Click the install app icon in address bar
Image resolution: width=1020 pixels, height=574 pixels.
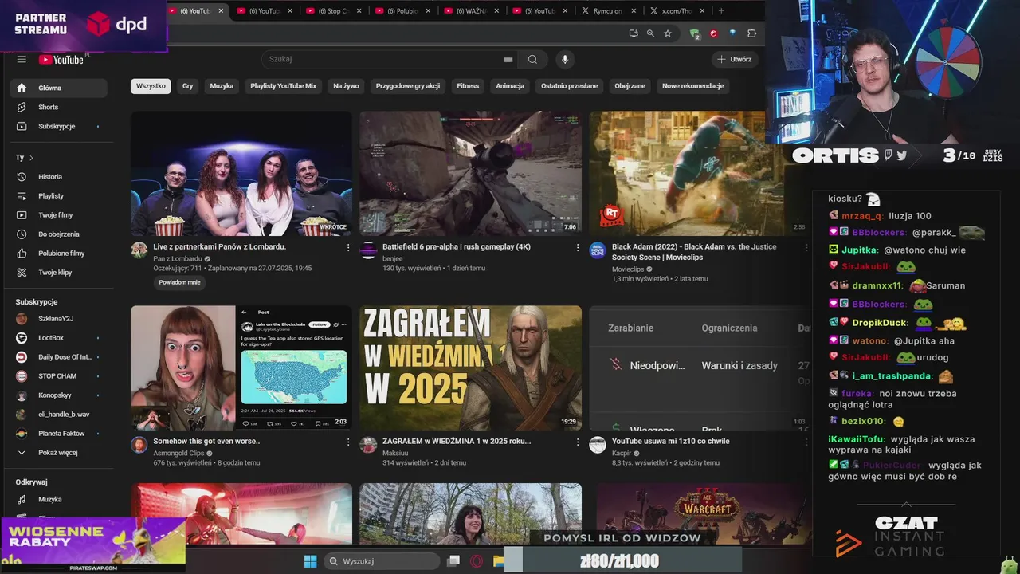(634, 33)
